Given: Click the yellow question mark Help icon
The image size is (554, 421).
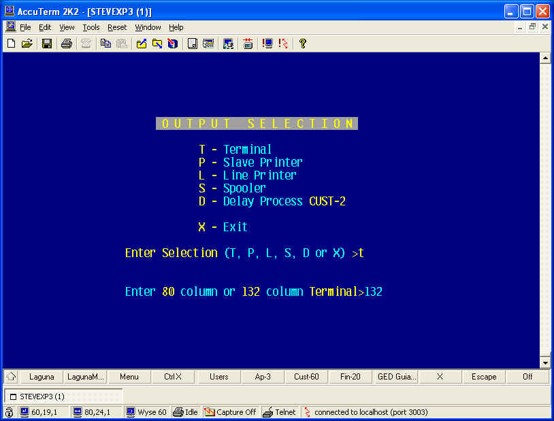Looking at the screenshot, I should coord(303,44).
